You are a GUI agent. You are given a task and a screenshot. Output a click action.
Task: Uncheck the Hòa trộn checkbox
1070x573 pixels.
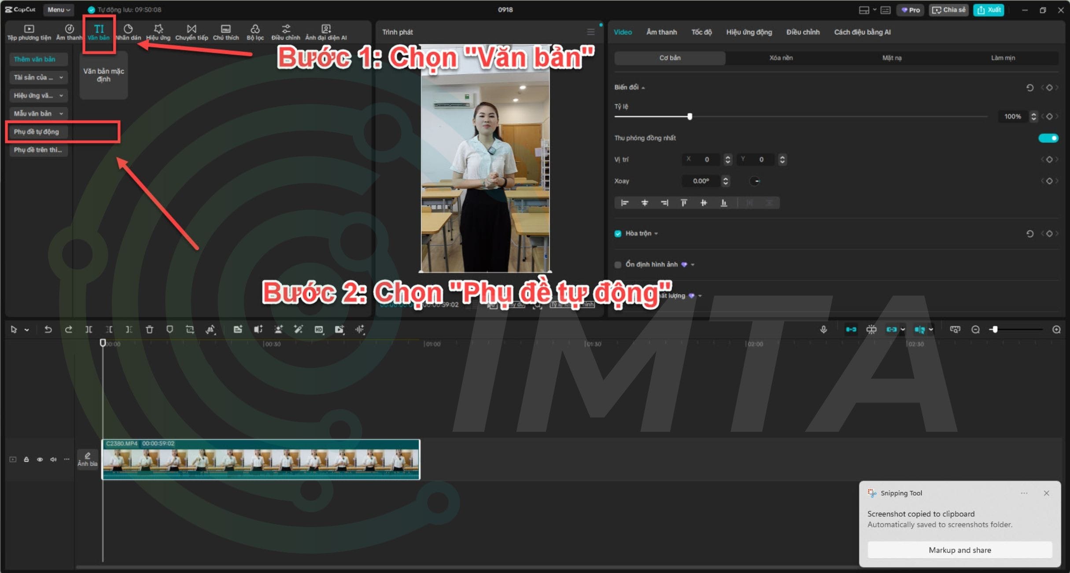click(x=618, y=234)
